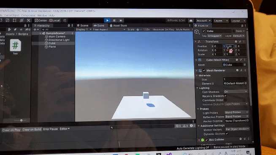Toggle Dynamic Occlusion checkbox
Image resolution: width=276 pixels, height=155 pixels.
tap(227, 134)
